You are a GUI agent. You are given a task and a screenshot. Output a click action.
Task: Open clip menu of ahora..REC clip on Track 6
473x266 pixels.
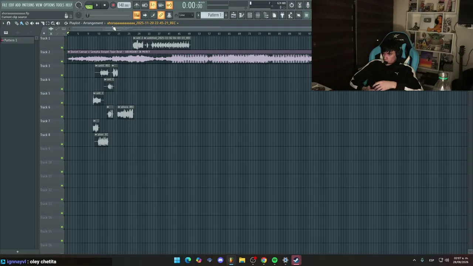119,107
